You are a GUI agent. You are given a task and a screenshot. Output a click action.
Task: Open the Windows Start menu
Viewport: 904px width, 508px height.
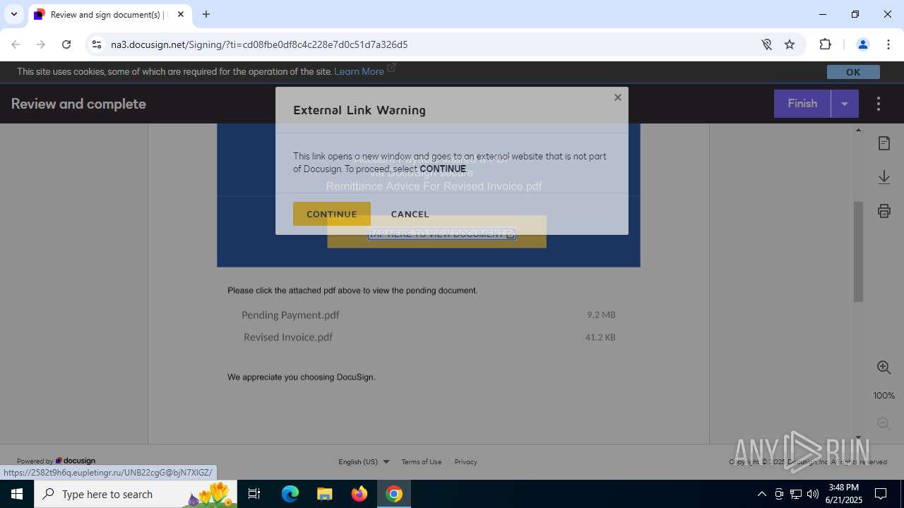[17, 494]
